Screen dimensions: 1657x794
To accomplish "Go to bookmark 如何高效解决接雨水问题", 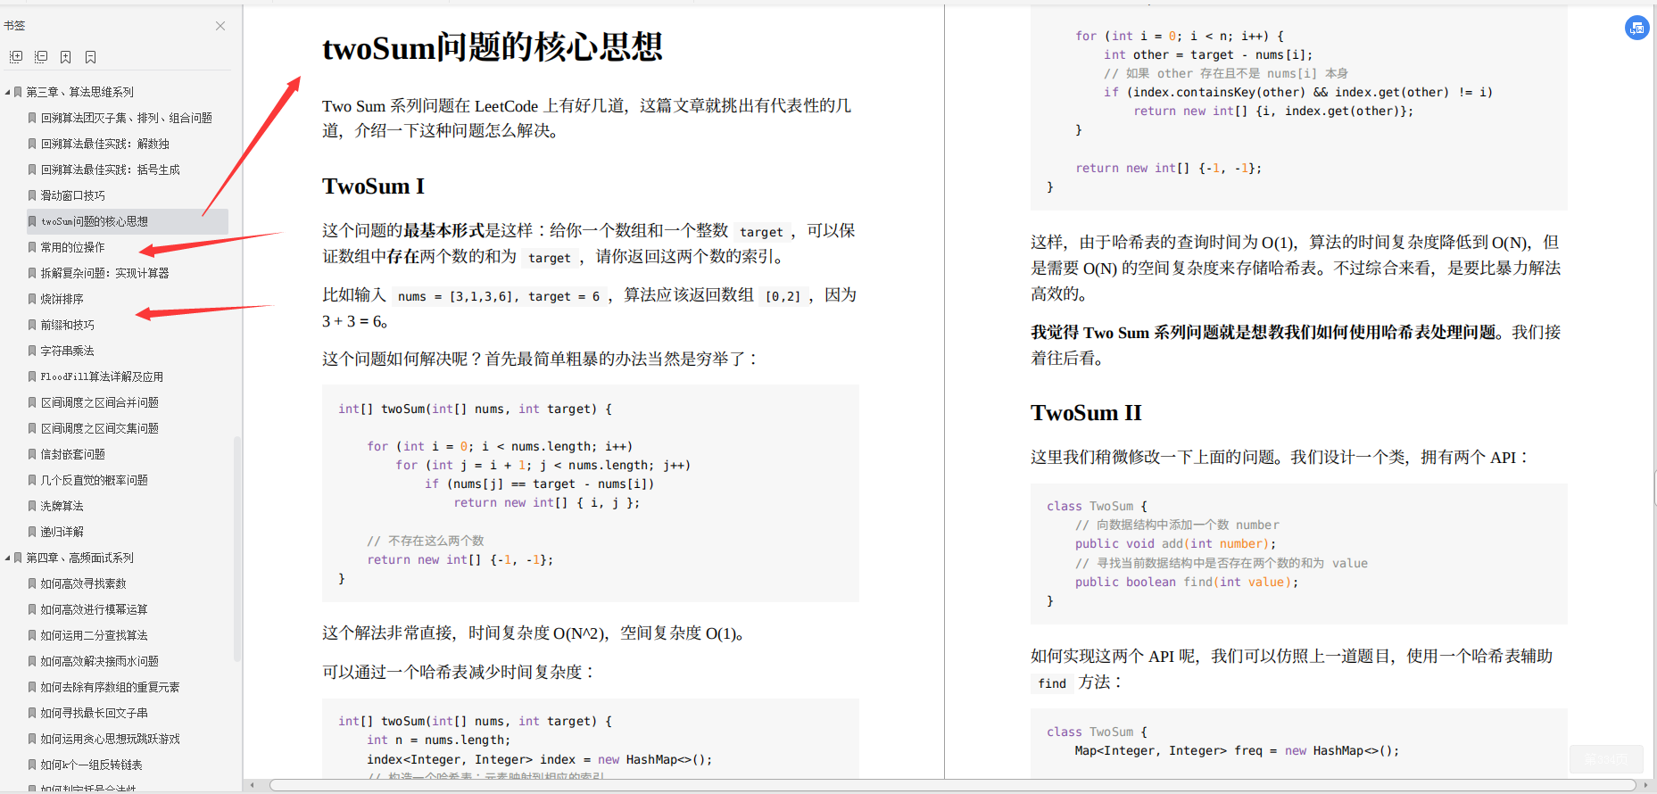I will 99,661.
